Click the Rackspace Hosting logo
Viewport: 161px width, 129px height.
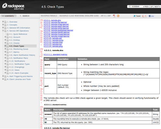13,7
